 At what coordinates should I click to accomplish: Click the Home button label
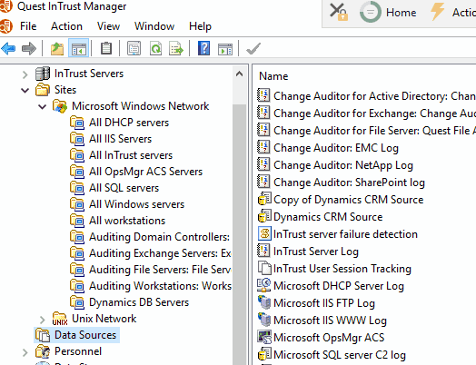point(401,13)
